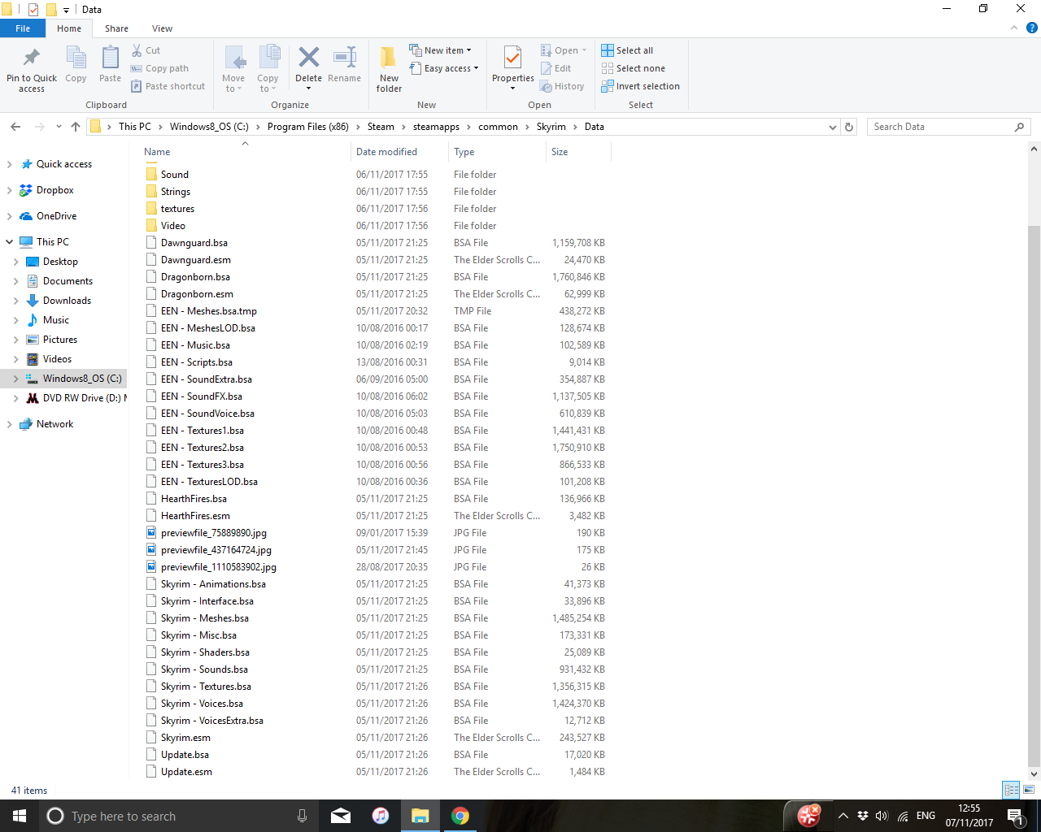
Task: Open the Properties ribbon button
Action: [512, 61]
